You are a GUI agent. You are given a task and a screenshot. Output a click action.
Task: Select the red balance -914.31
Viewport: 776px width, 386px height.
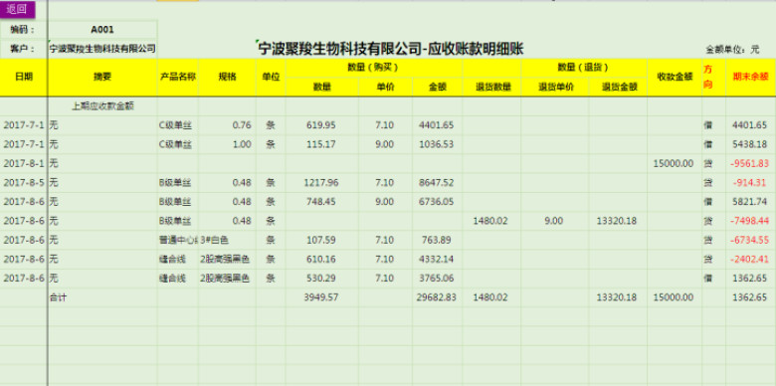751,183
